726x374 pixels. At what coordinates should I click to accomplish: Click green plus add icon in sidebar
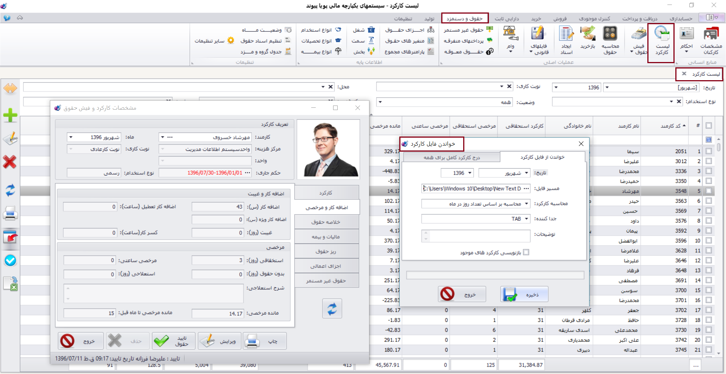tap(10, 115)
